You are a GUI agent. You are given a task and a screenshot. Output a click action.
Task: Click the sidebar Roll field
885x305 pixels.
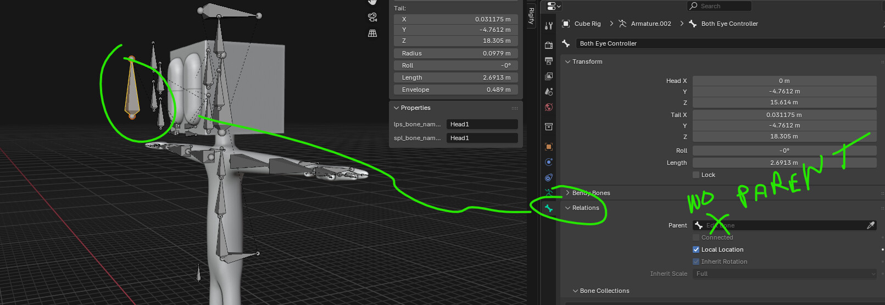click(456, 65)
